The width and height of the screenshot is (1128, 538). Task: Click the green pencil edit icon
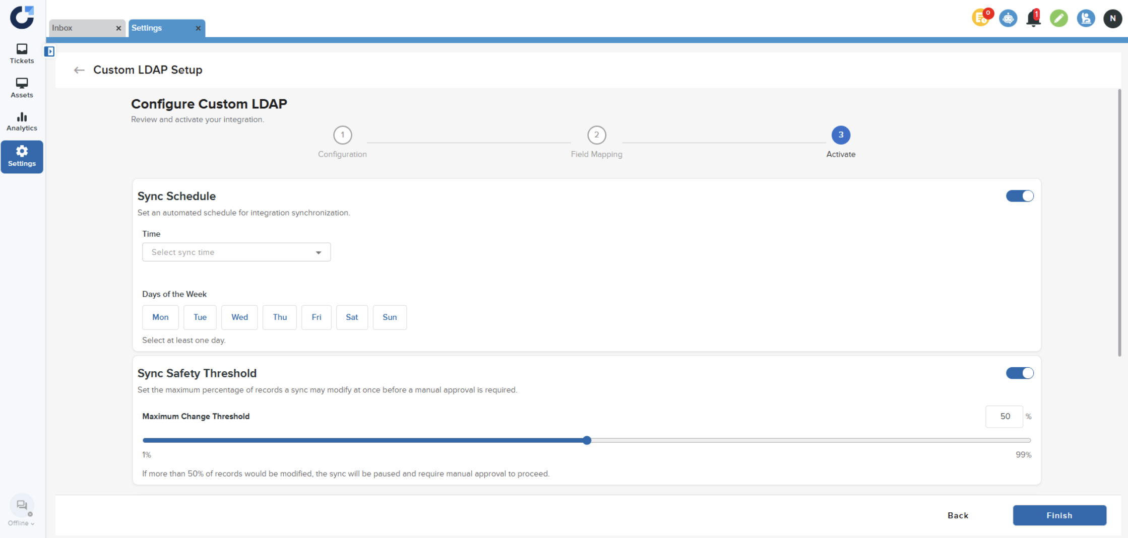coord(1058,19)
